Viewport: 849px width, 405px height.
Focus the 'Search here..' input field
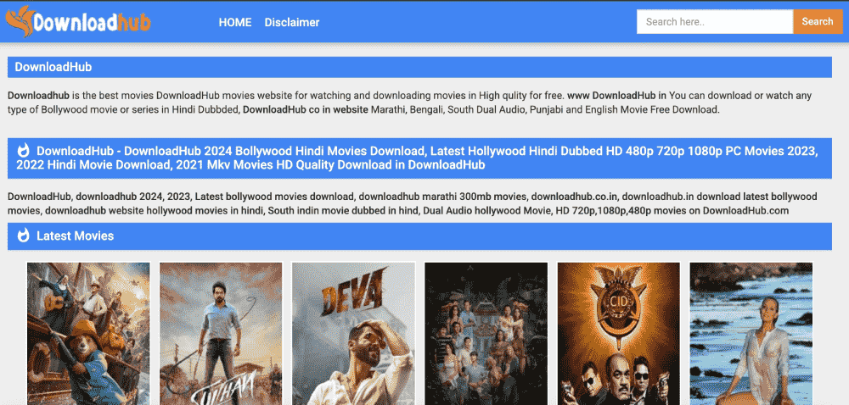(714, 22)
